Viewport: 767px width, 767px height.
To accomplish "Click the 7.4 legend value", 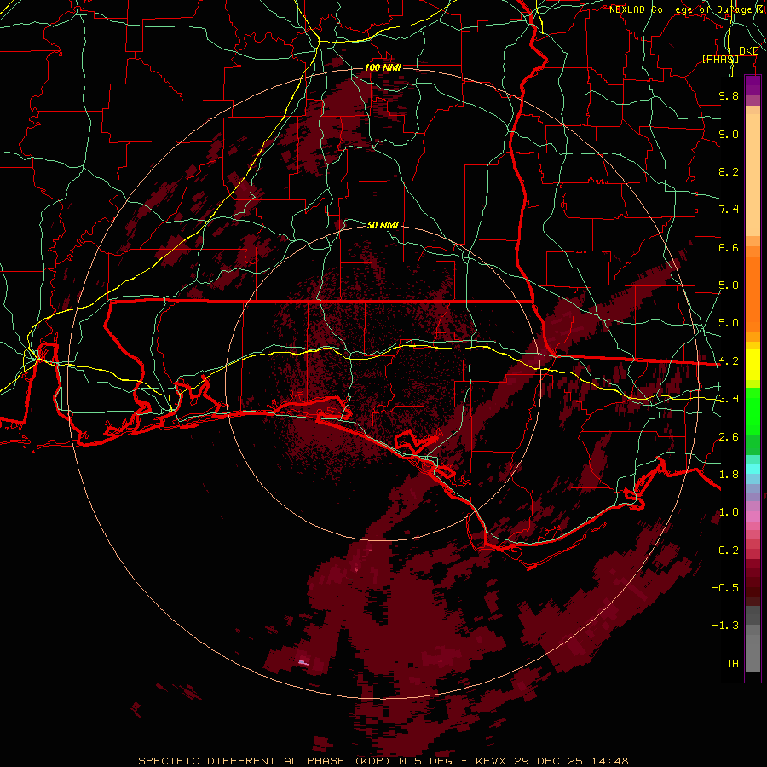I will 729,210.
